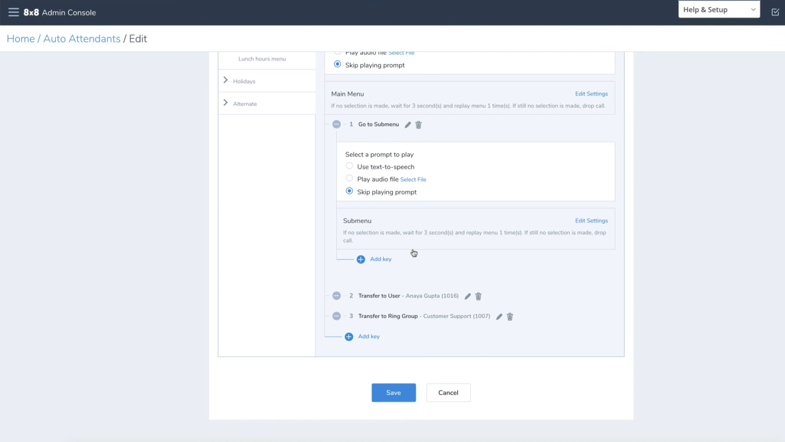The image size is (785, 442).
Task: Select Play audio file radio option
Action: click(350, 178)
